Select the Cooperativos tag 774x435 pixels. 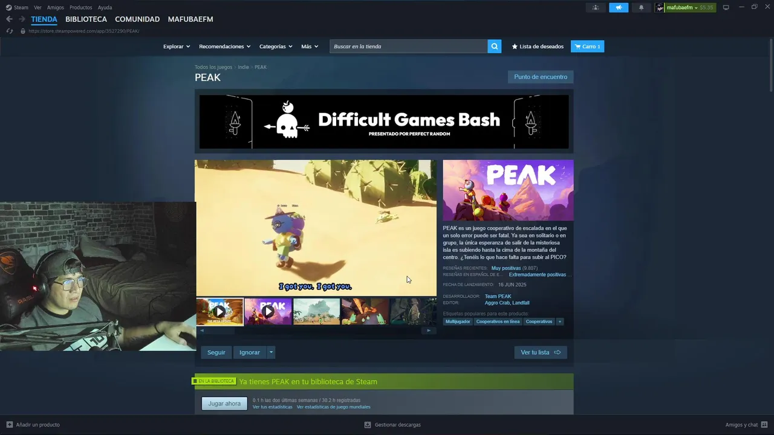point(539,321)
